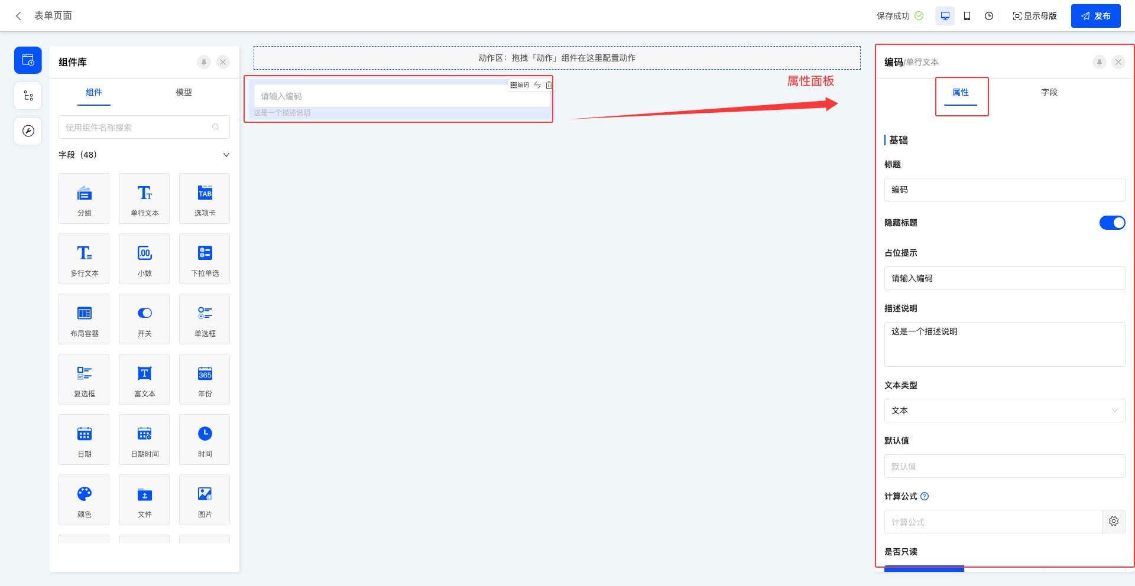Open 计算公式 settings gear
Screen dimensions: 1135x586
tap(1114, 522)
